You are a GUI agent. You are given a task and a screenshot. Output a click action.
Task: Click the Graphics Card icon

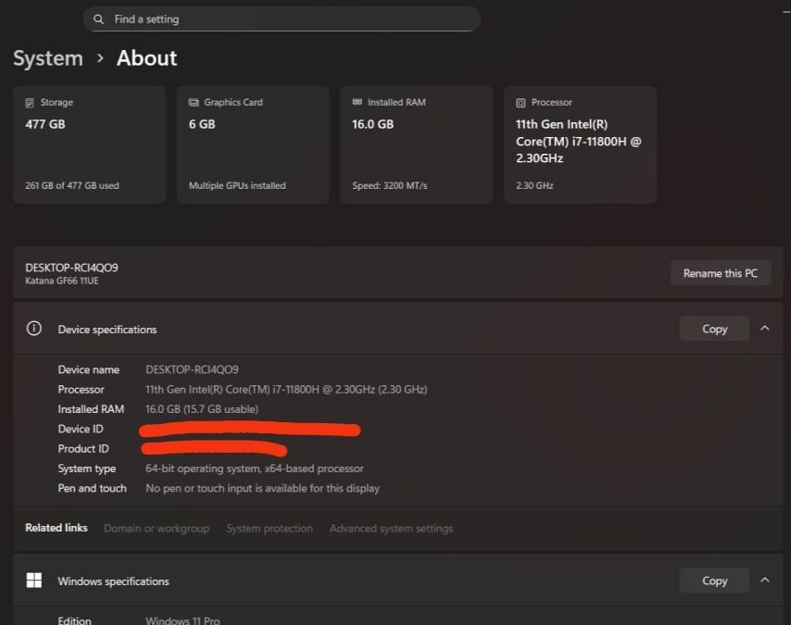pyautogui.click(x=194, y=103)
